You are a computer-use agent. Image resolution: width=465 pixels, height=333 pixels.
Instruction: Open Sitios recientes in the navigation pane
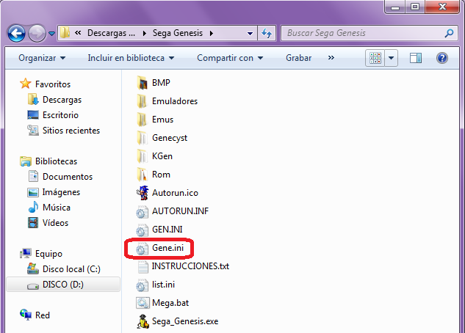[71, 131]
